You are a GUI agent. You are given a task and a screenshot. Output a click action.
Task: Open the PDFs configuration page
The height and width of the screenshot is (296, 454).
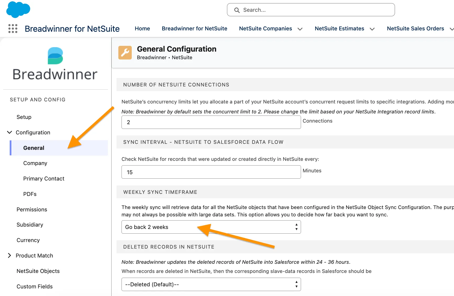point(30,194)
